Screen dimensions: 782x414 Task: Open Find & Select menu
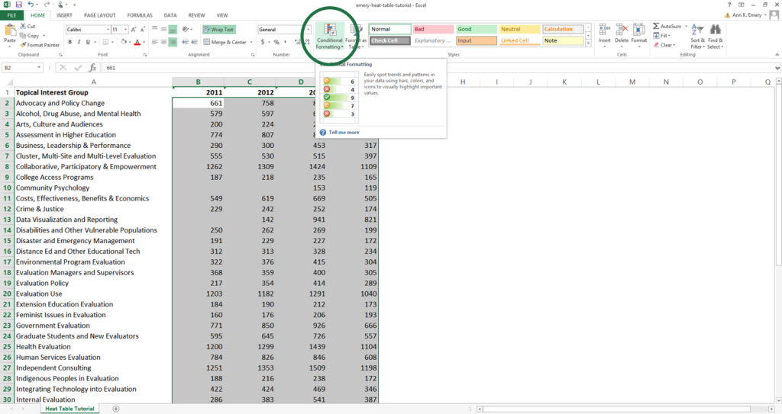pos(715,36)
